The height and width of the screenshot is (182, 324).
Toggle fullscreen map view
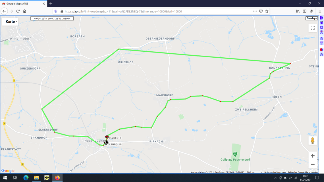[313, 28]
